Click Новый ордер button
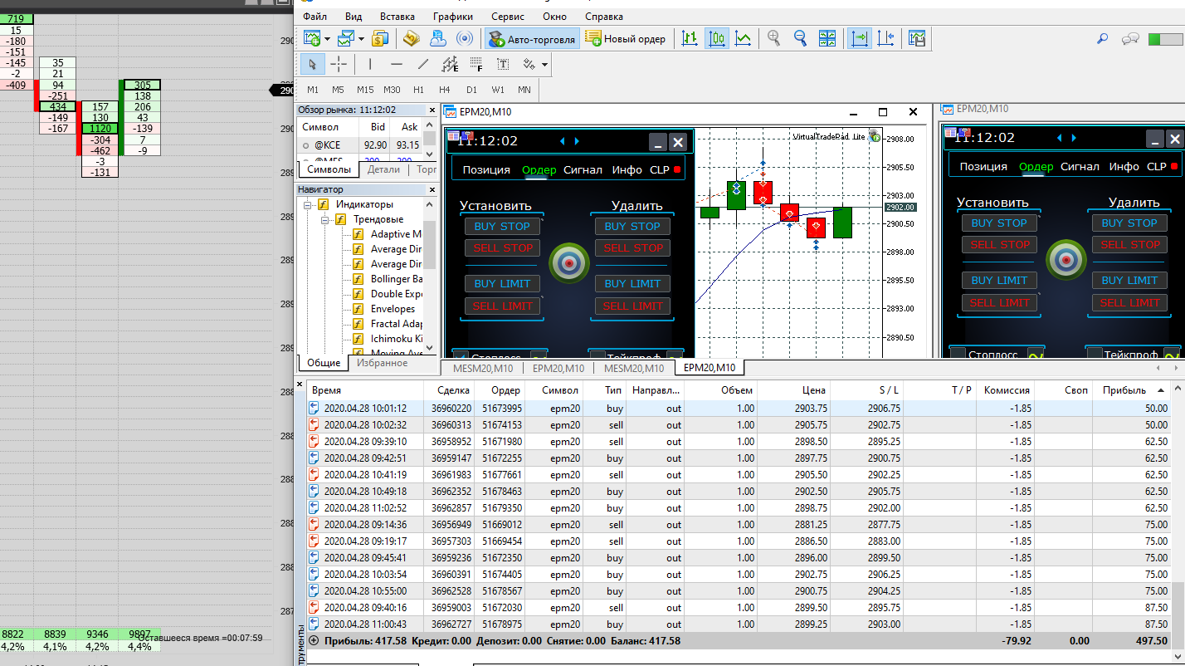The height and width of the screenshot is (666, 1185). [x=626, y=38]
